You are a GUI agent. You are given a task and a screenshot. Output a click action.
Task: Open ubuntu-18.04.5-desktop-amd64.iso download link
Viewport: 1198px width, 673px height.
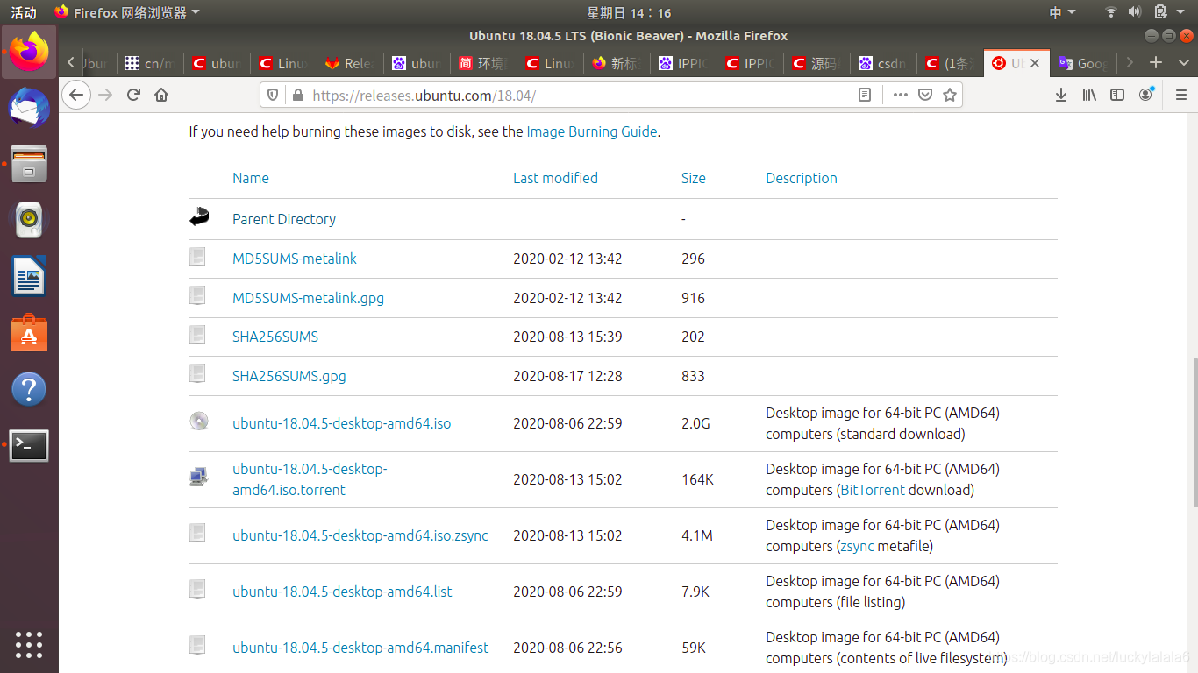coord(341,423)
